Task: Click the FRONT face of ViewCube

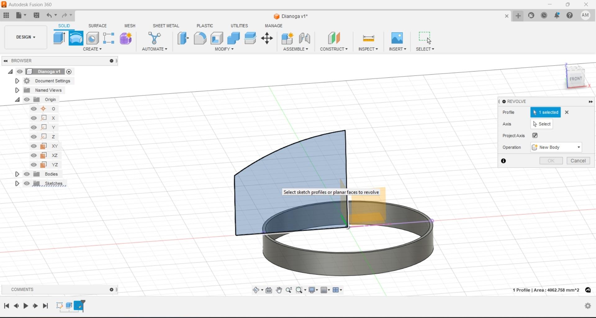Action: (576, 78)
